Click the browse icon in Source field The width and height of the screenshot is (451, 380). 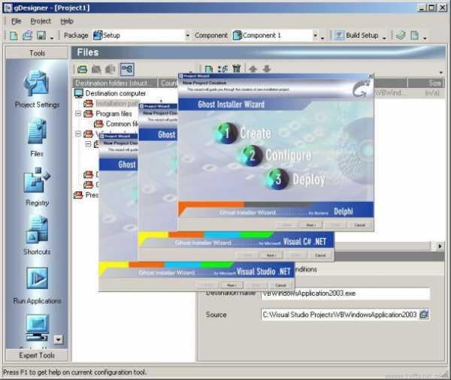tap(424, 315)
